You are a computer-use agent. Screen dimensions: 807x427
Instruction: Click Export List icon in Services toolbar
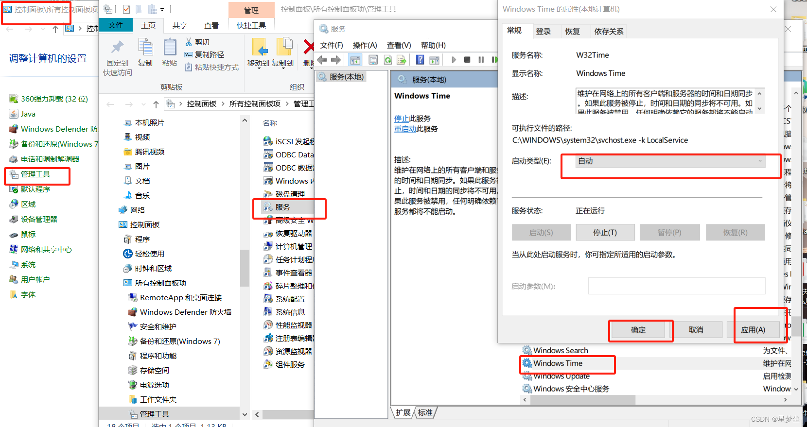[x=402, y=60]
